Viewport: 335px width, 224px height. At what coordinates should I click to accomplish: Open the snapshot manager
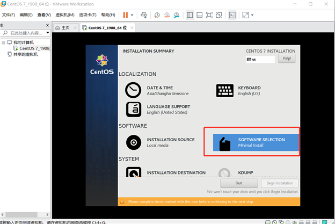point(177,15)
